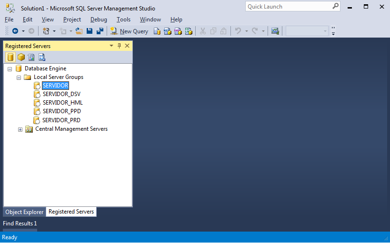This screenshot has width=390, height=243.
Task: Click the SSMS application icon in title bar
Action: [x=10, y=8]
